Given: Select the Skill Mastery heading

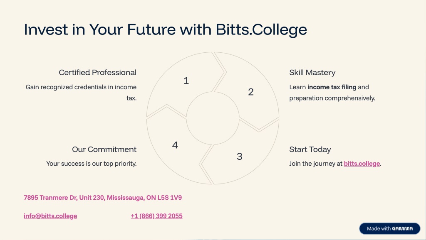Looking at the screenshot, I should pos(312,73).
